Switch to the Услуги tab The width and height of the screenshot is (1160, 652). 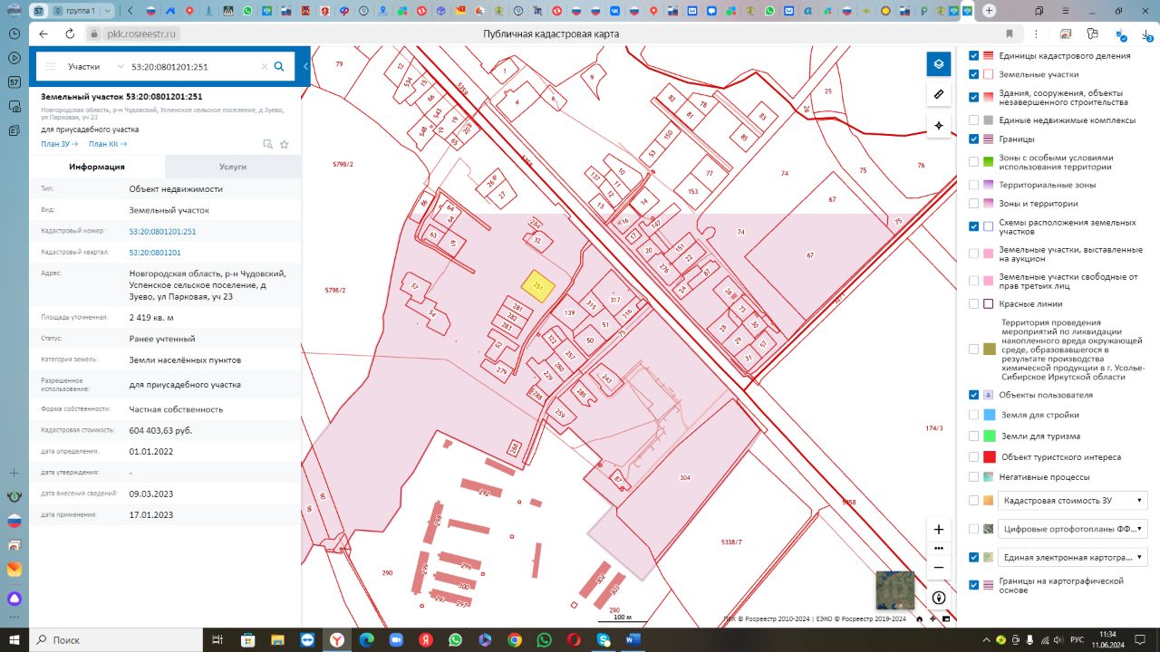point(233,167)
